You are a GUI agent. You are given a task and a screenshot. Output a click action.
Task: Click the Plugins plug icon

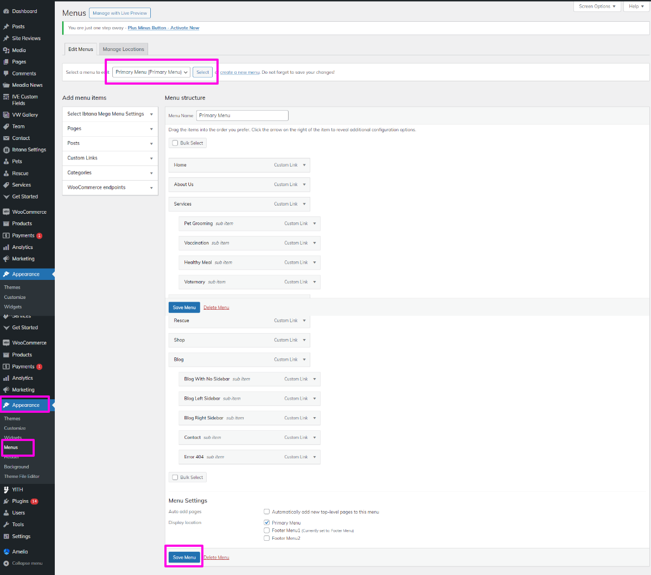tap(7, 502)
